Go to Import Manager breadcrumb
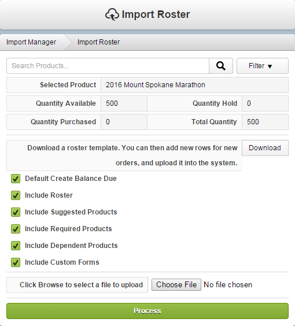 (31, 42)
